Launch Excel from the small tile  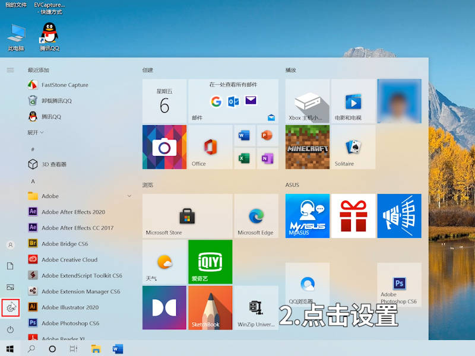pyautogui.click(x=244, y=158)
